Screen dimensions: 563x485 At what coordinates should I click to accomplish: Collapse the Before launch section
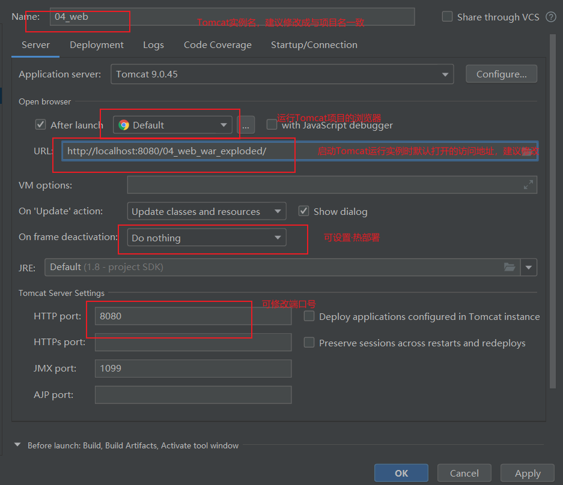coord(17,445)
